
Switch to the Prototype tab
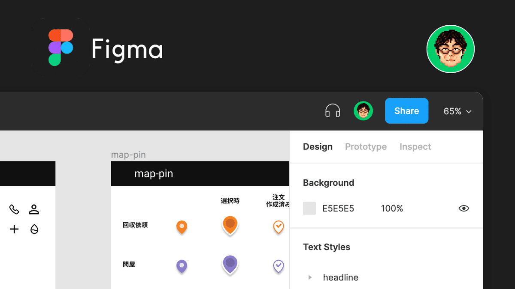(366, 146)
